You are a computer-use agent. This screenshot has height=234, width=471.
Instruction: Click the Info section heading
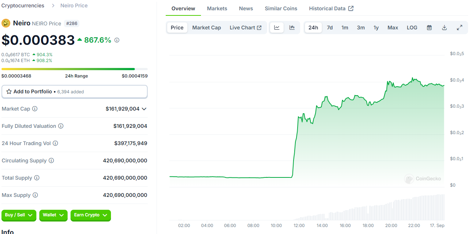[8, 231]
